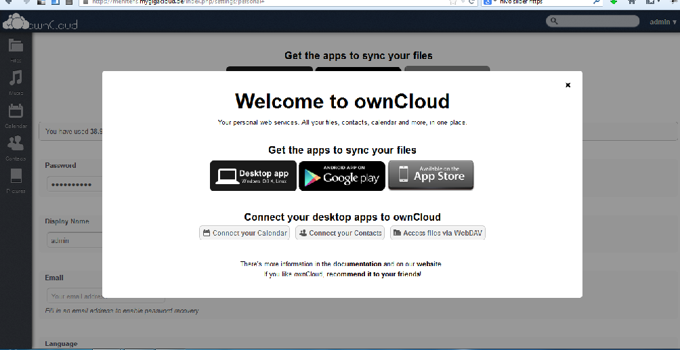Click 'Your personal web services' tagline text
The height and width of the screenshot is (350, 680).
pos(342,123)
